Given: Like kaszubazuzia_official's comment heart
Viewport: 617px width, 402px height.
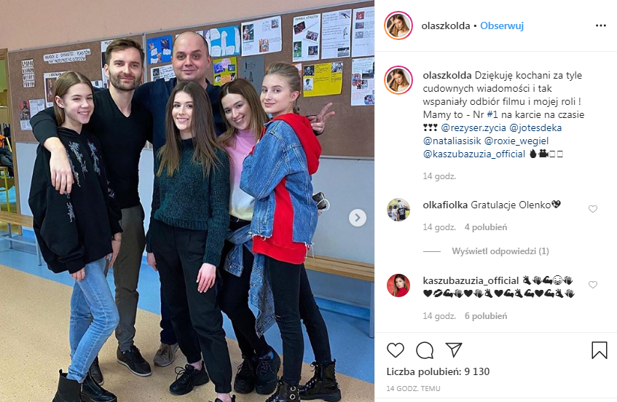Looking at the screenshot, I should 593,285.
